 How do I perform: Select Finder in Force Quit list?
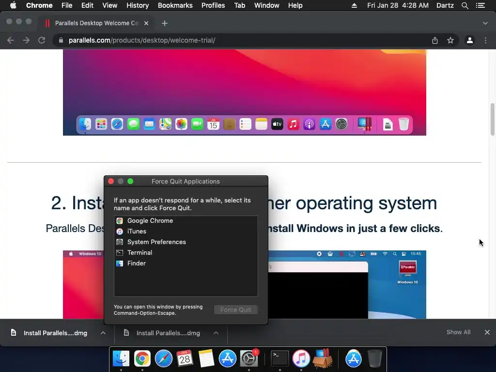click(186, 263)
